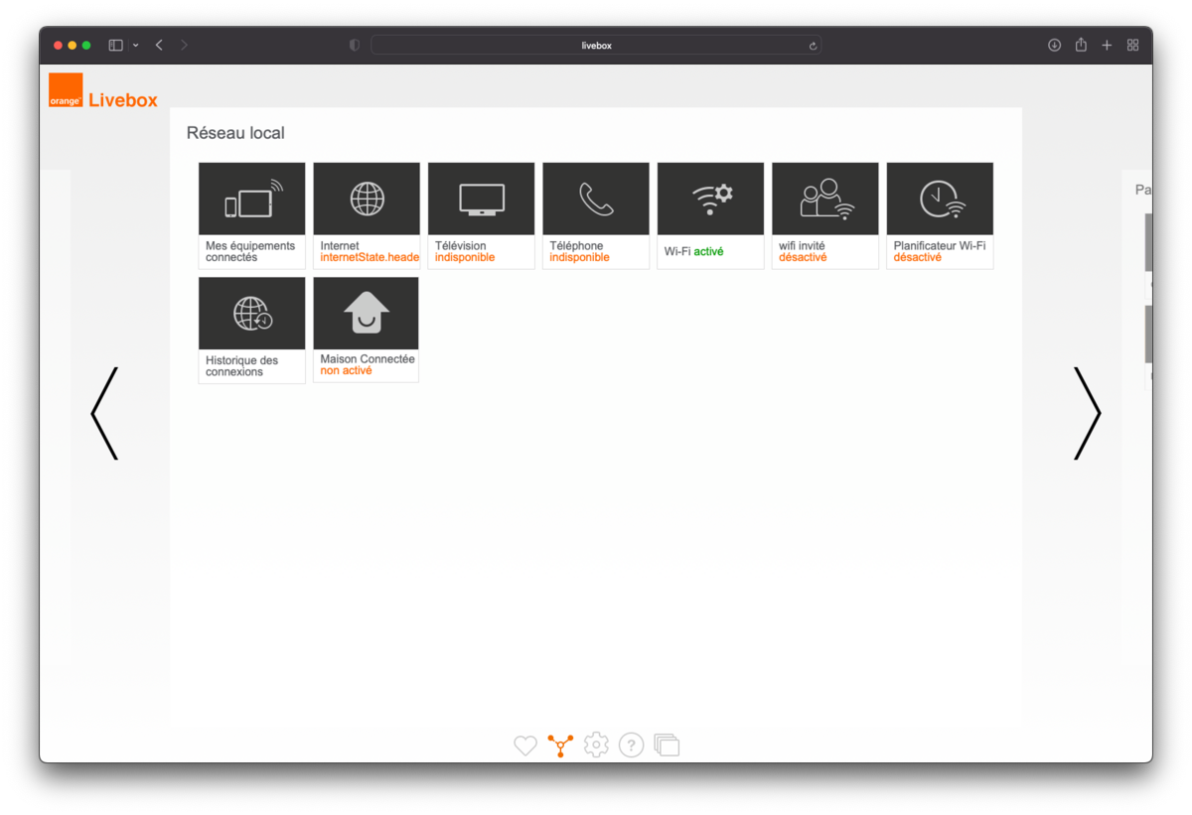This screenshot has height=815, width=1192.
Task: Click the stacked pages icon at bottom
Action: pos(668,745)
